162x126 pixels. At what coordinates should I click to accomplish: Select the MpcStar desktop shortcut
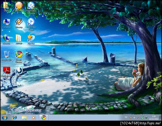click(x=31, y=39)
